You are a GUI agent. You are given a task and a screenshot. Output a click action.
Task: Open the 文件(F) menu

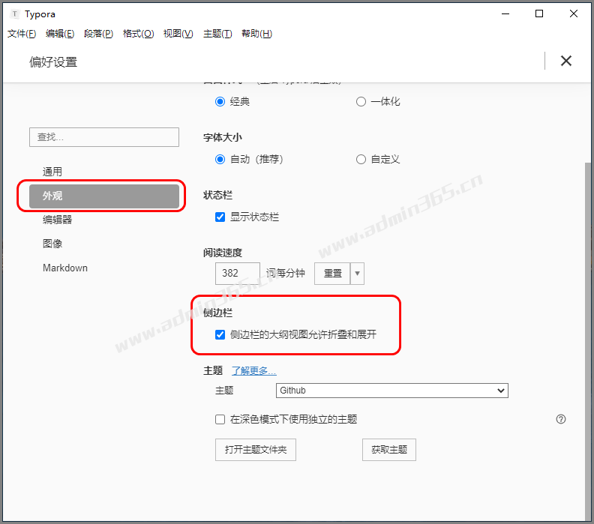coord(22,34)
